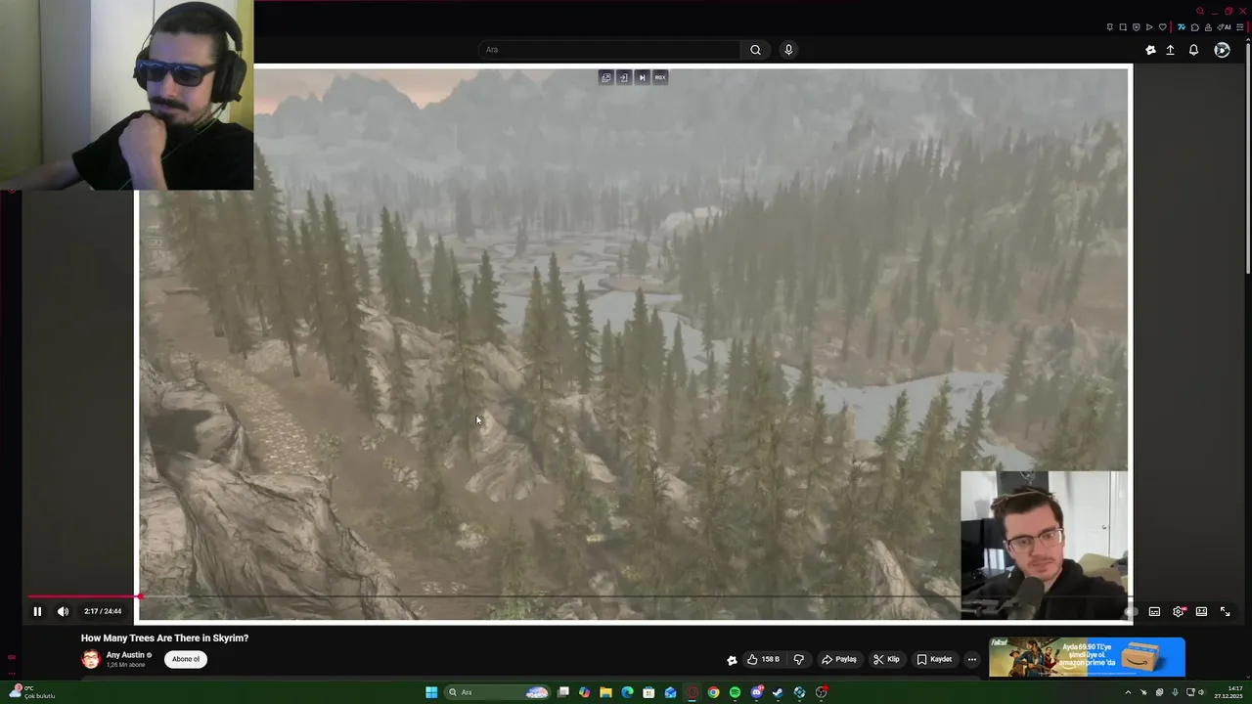Focus the Ara search field
Screen dimensions: 1252x704
(610, 50)
